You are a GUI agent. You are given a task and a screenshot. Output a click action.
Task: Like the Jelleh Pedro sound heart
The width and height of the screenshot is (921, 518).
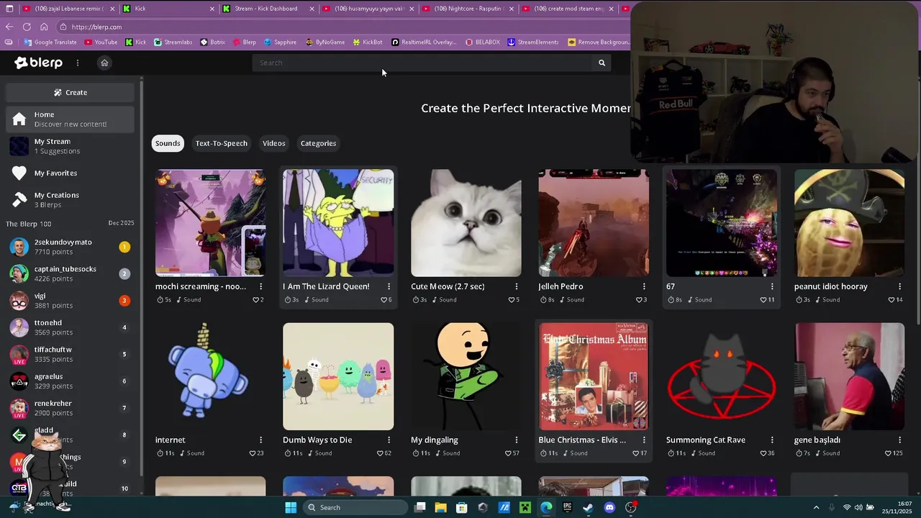tap(639, 300)
